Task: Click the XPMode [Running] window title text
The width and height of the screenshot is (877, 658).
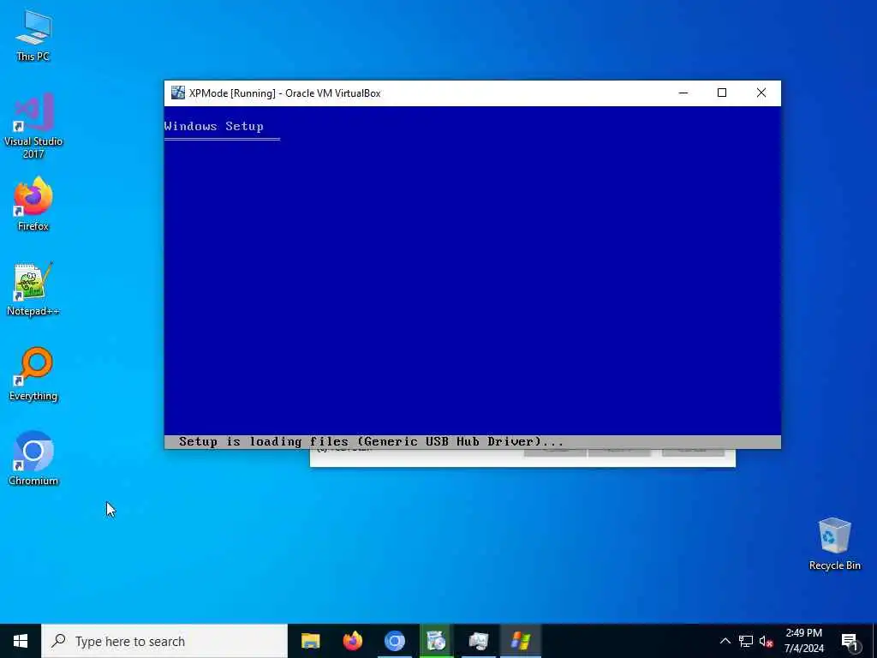Action: 284,93
